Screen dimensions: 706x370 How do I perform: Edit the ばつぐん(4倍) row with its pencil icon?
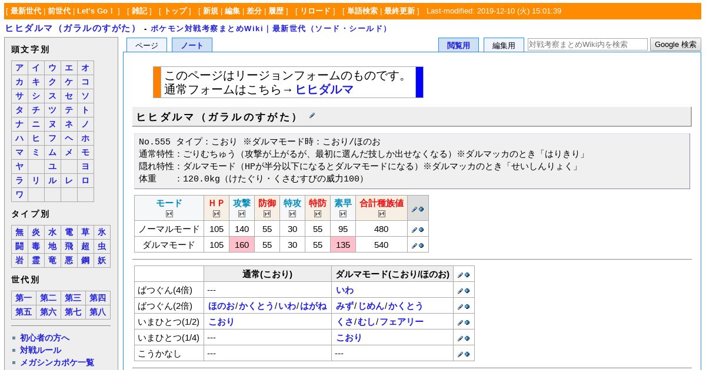[x=460, y=291]
